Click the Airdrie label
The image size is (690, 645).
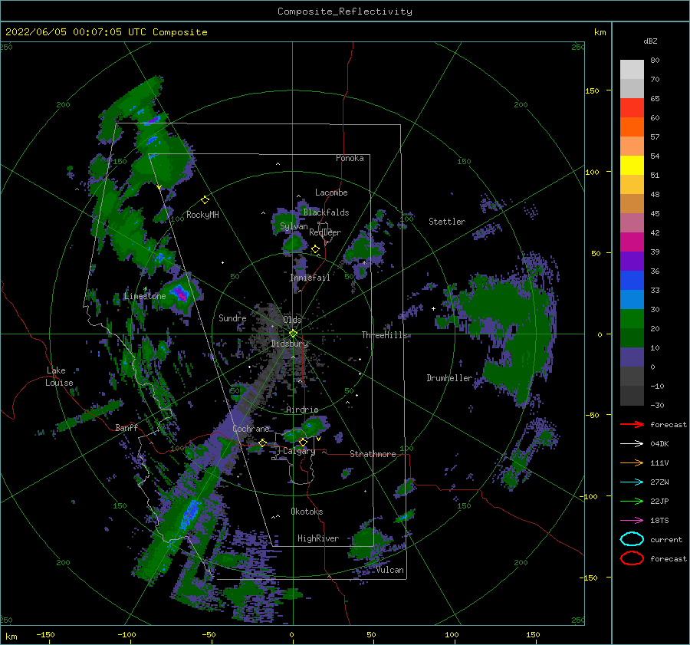click(302, 410)
